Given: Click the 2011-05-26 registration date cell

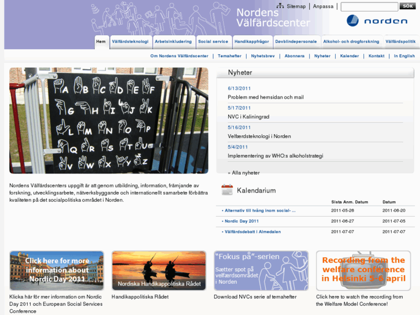Looking at the screenshot, I should coord(343,211).
